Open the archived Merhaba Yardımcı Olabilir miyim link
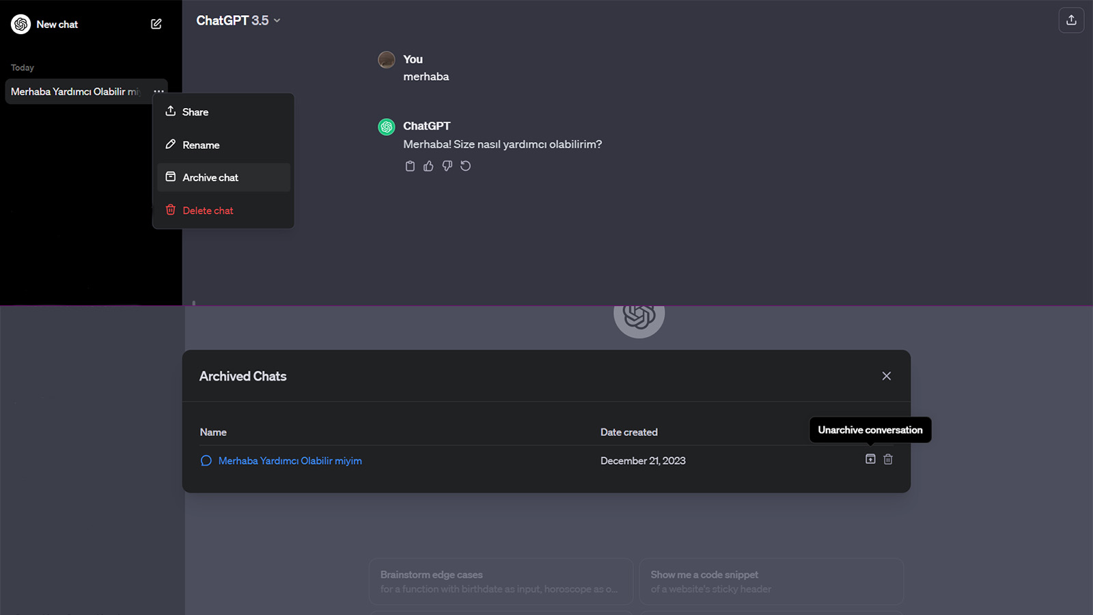 point(290,461)
